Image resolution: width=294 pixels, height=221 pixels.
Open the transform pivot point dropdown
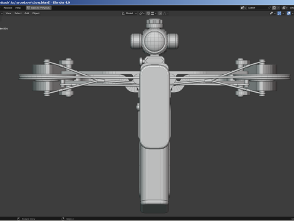tap(142, 14)
